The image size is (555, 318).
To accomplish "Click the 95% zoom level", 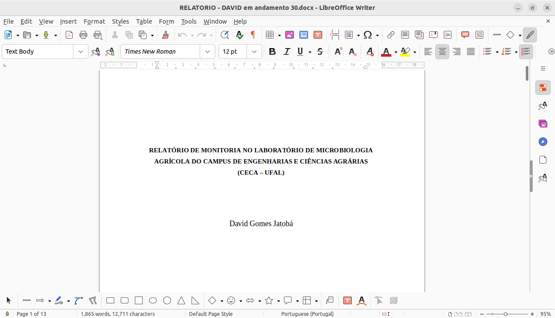I will (x=546, y=314).
